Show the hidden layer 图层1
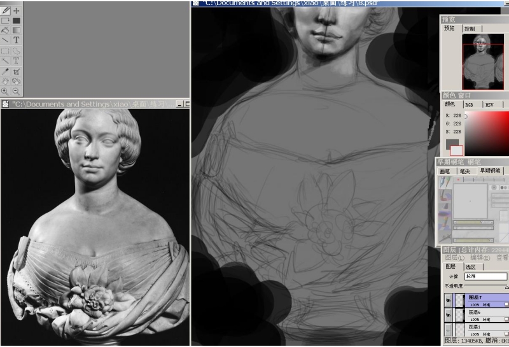This screenshot has width=509, height=347. 449,330
